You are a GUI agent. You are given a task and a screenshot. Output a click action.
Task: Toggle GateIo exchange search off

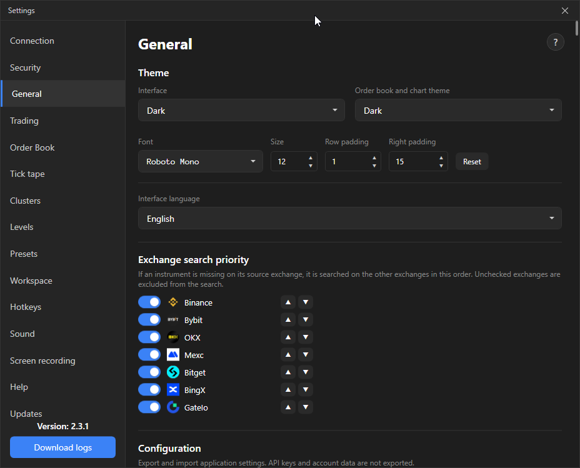coord(149,407)
